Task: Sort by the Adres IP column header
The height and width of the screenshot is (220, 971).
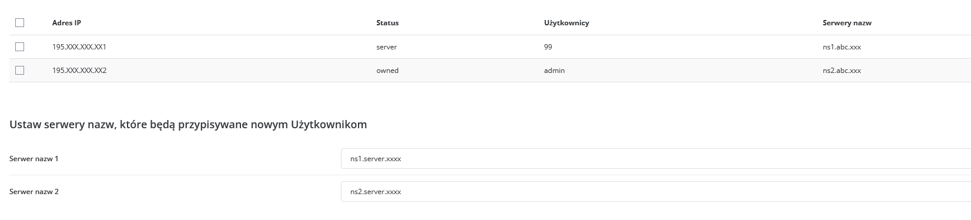Action: (x=66, y=23)
